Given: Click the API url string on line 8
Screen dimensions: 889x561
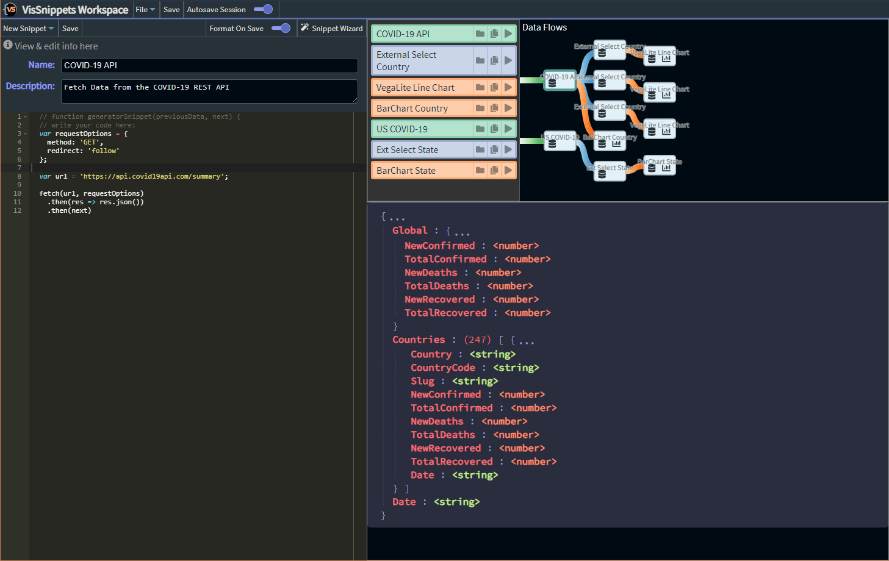Looking at the screenshot, I should (153, 176).
